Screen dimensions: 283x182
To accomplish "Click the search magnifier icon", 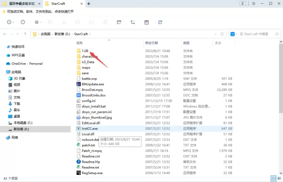I will [277, 34].
